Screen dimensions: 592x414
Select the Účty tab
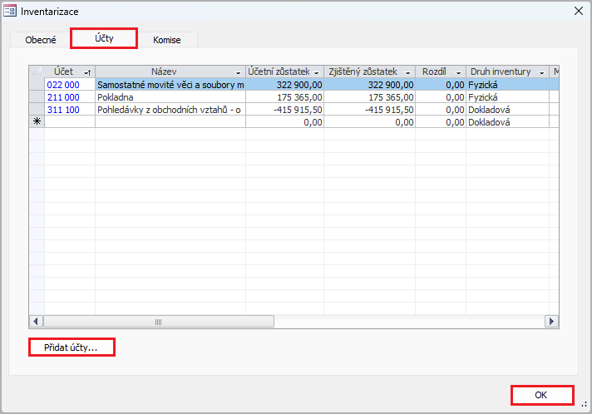click(x=104, y=38)
